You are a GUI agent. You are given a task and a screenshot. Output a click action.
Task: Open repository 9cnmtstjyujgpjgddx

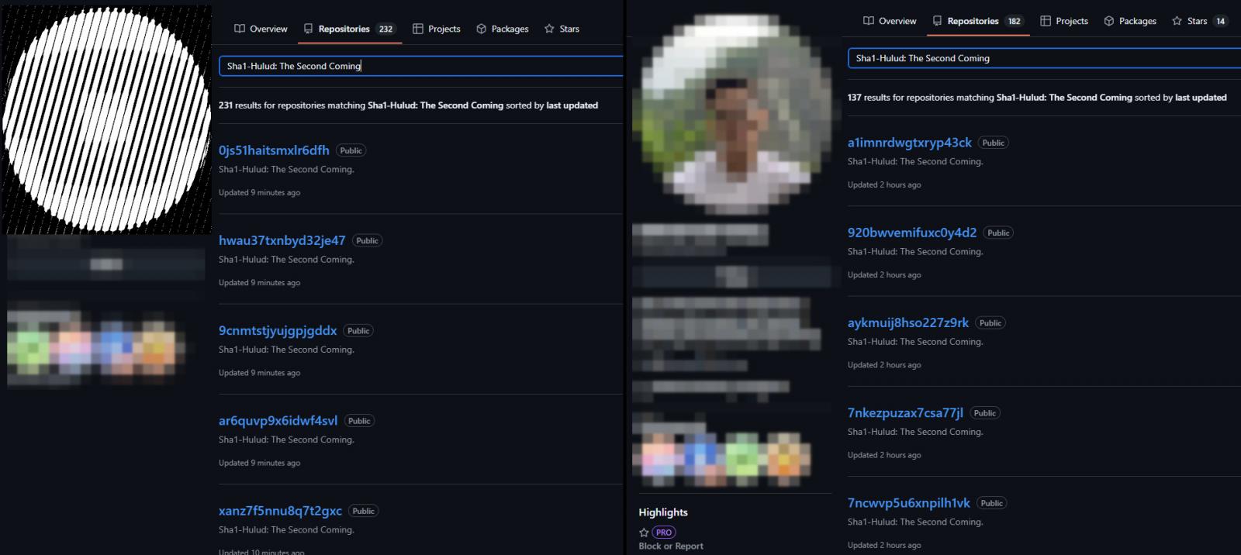coord(278,330)
